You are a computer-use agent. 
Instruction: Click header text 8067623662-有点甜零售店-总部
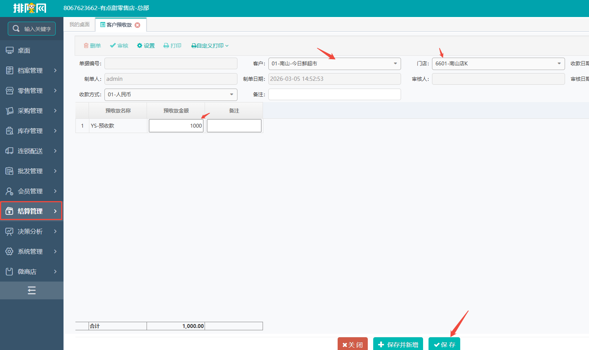tap(106, 8)
